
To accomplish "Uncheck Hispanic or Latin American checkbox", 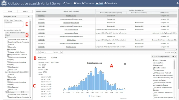I will pyautogui.click(x=8, y=55).
